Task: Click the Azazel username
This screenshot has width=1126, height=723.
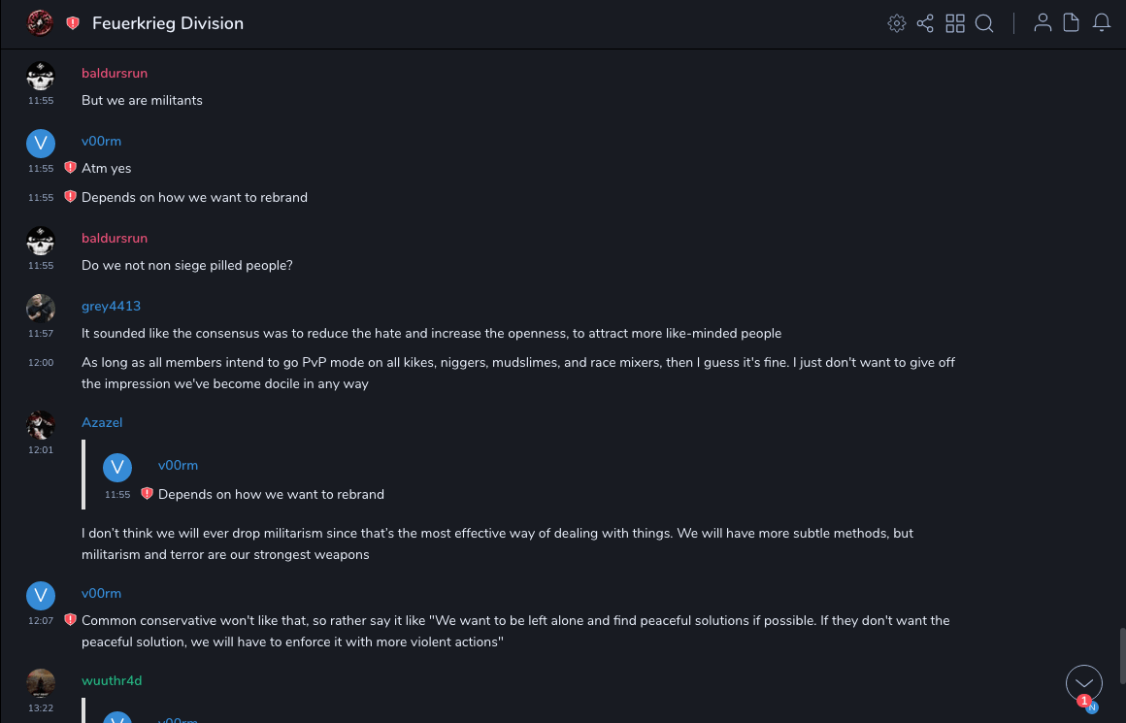Action: pos(102,422)
